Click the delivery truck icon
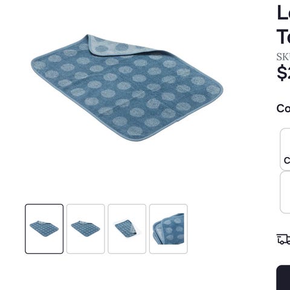290x290 pixels. (x=283, y=239)
